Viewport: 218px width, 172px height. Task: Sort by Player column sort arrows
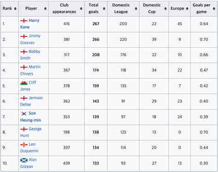click(45, 9)
